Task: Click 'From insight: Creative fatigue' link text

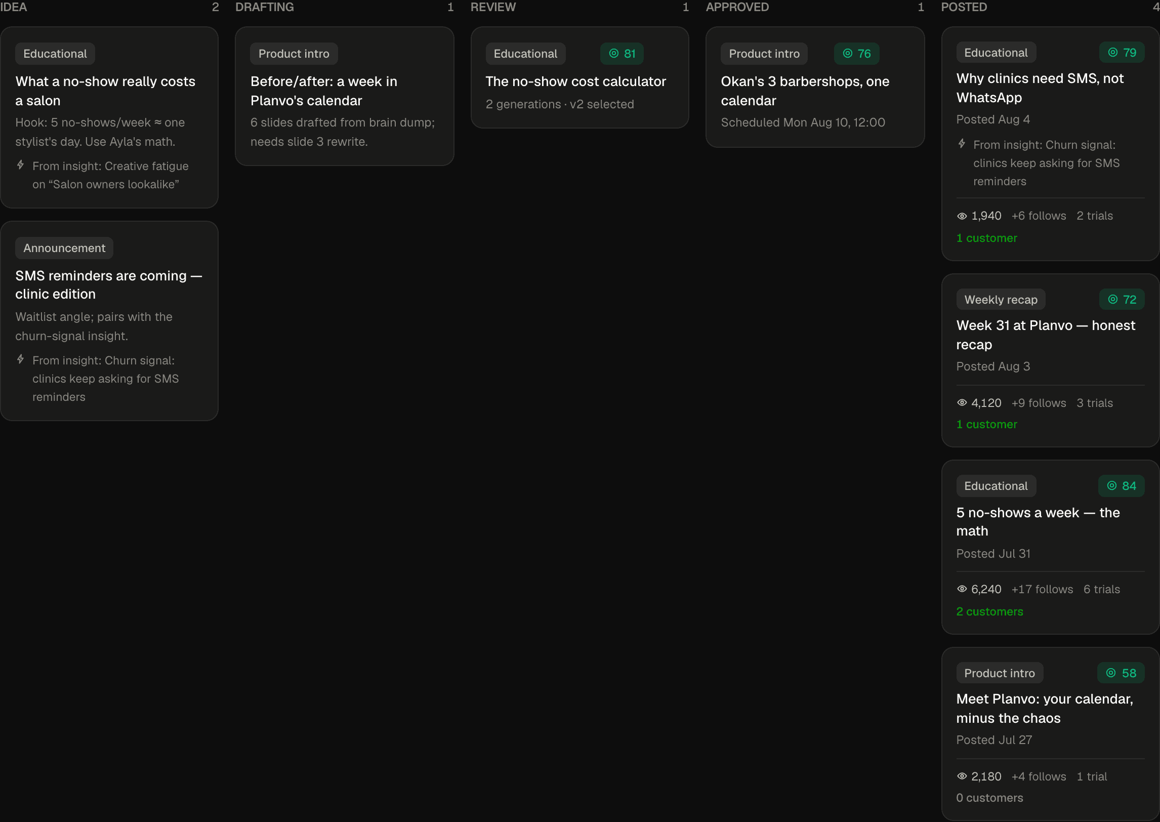Action: 110,175
